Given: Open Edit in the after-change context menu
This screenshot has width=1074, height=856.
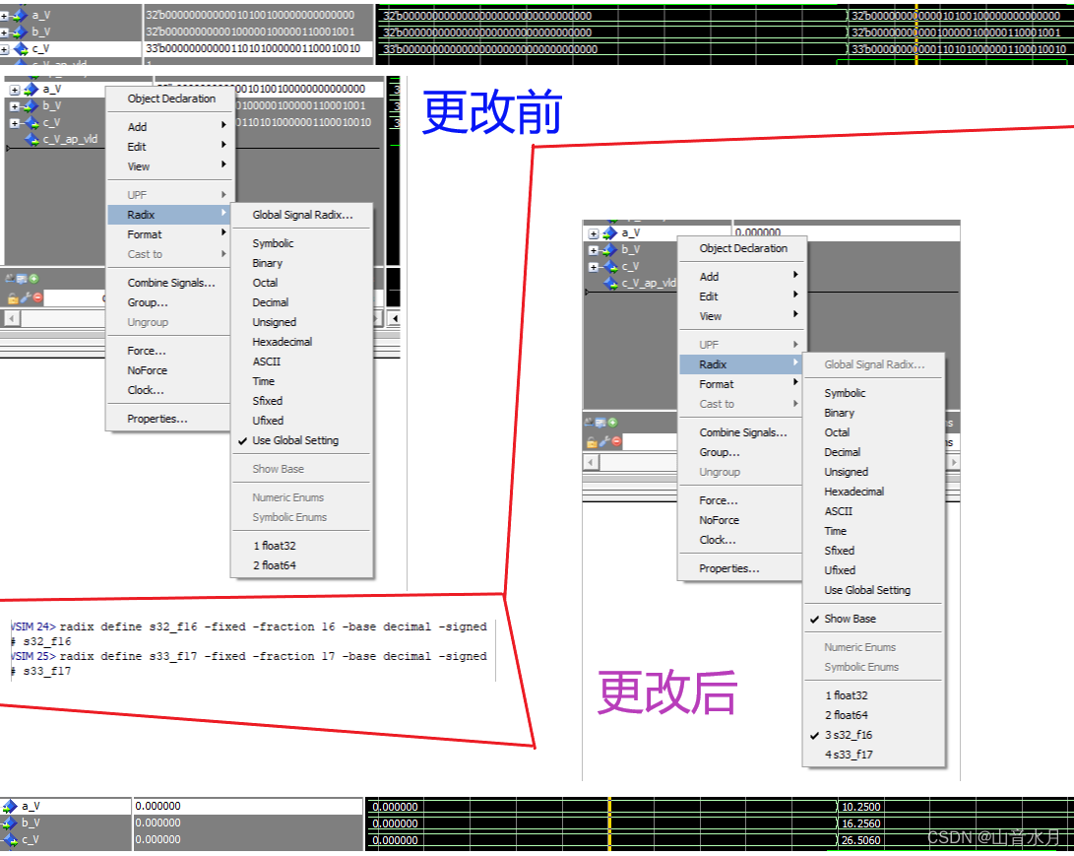Looking at the screenshot, I should 742,296.
